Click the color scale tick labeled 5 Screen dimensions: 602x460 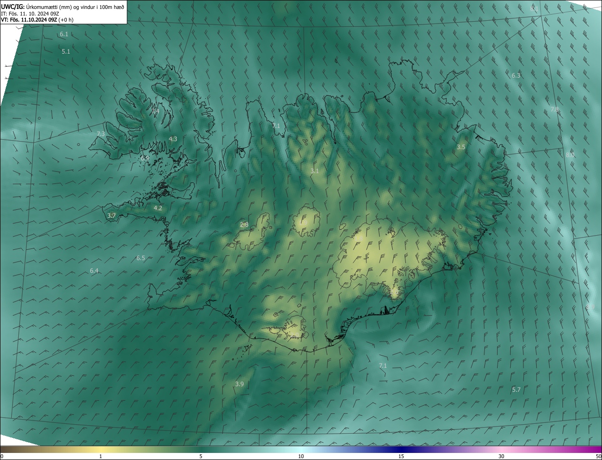[x=201, y=456]
